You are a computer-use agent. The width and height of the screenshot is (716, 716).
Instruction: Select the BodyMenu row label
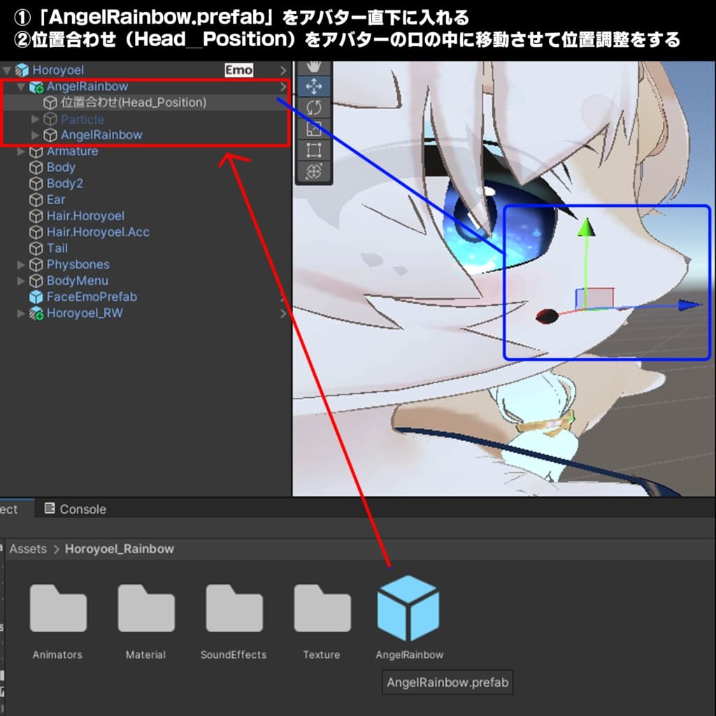click(x=78, y=281)
